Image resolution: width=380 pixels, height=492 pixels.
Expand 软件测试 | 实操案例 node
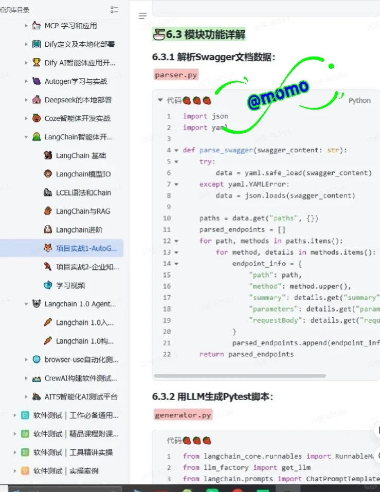coord(14,470)
